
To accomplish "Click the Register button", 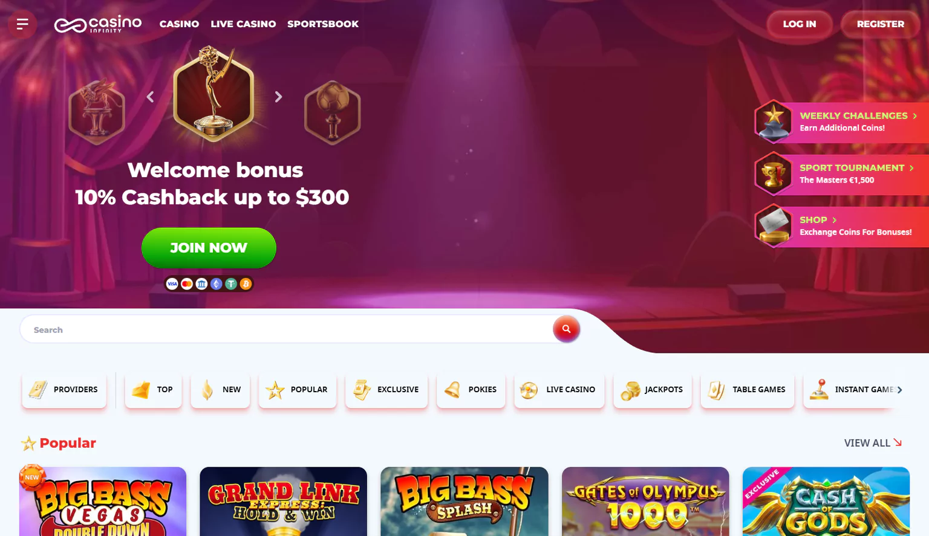I will coord(880,24).
